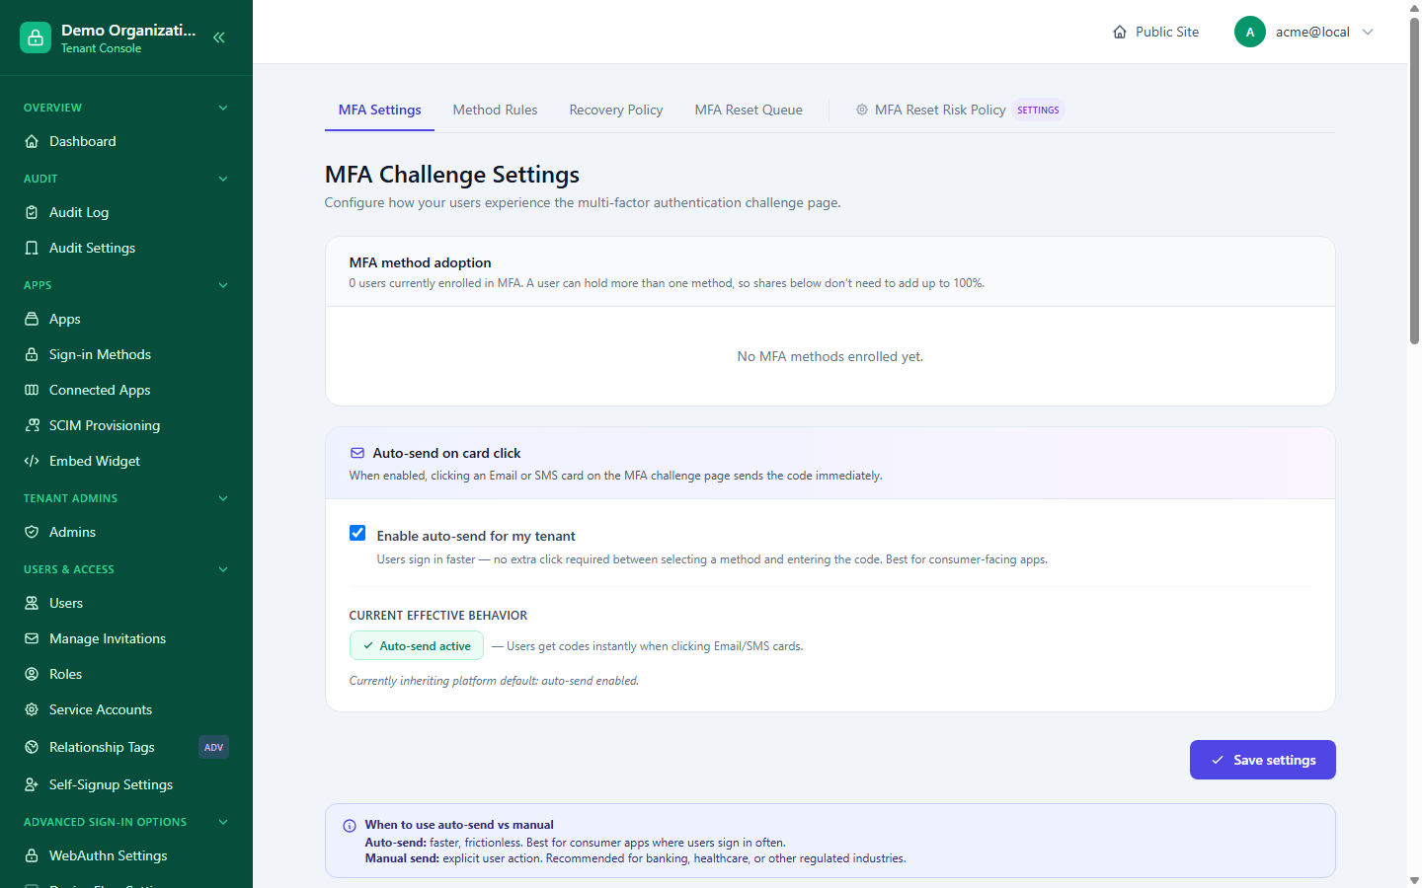Click the Sign-in Methods padlock icon
This screenshot has height=888, width=1422.
pyautogui.click(x=32, y=354)
